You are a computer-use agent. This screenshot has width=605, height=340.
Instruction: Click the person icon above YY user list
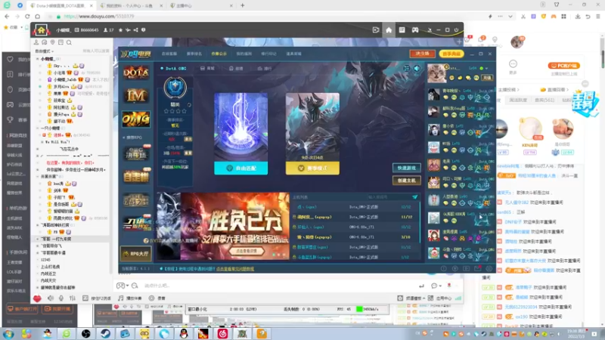coord(36,42)
